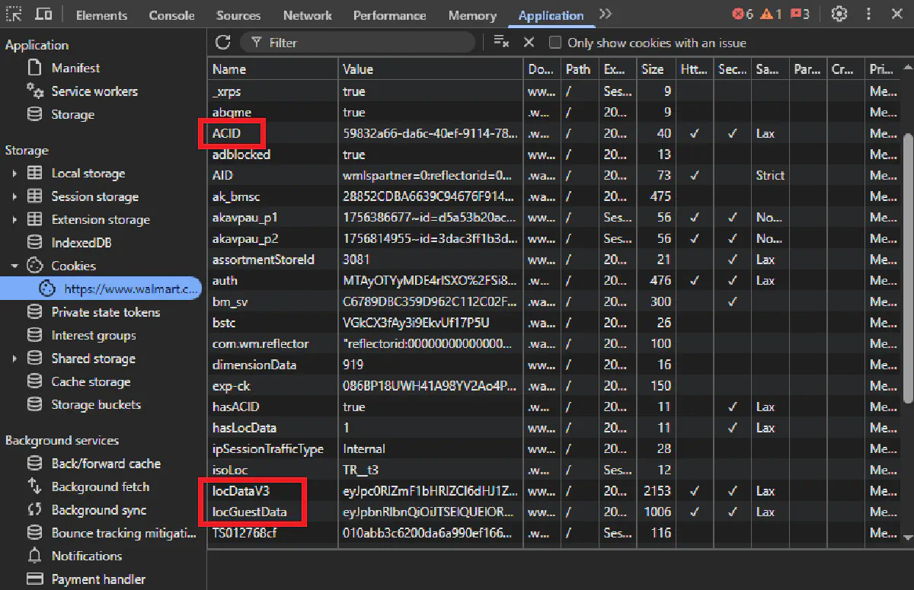This screenshot has width=914, height=590.
Task: Click the yellow warnings count badge
Action: pos(771,14)
